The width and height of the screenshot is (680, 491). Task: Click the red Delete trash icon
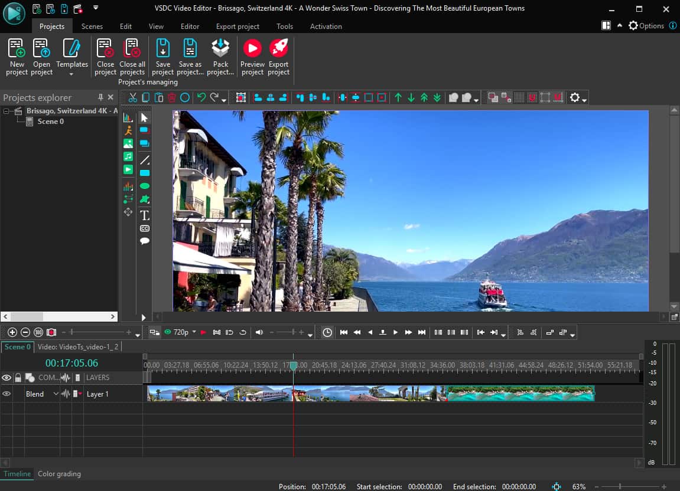[x=172, y=98]
